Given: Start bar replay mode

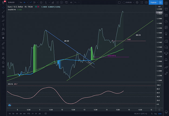Looking at the screenshot, I should (x=71, y=2).
